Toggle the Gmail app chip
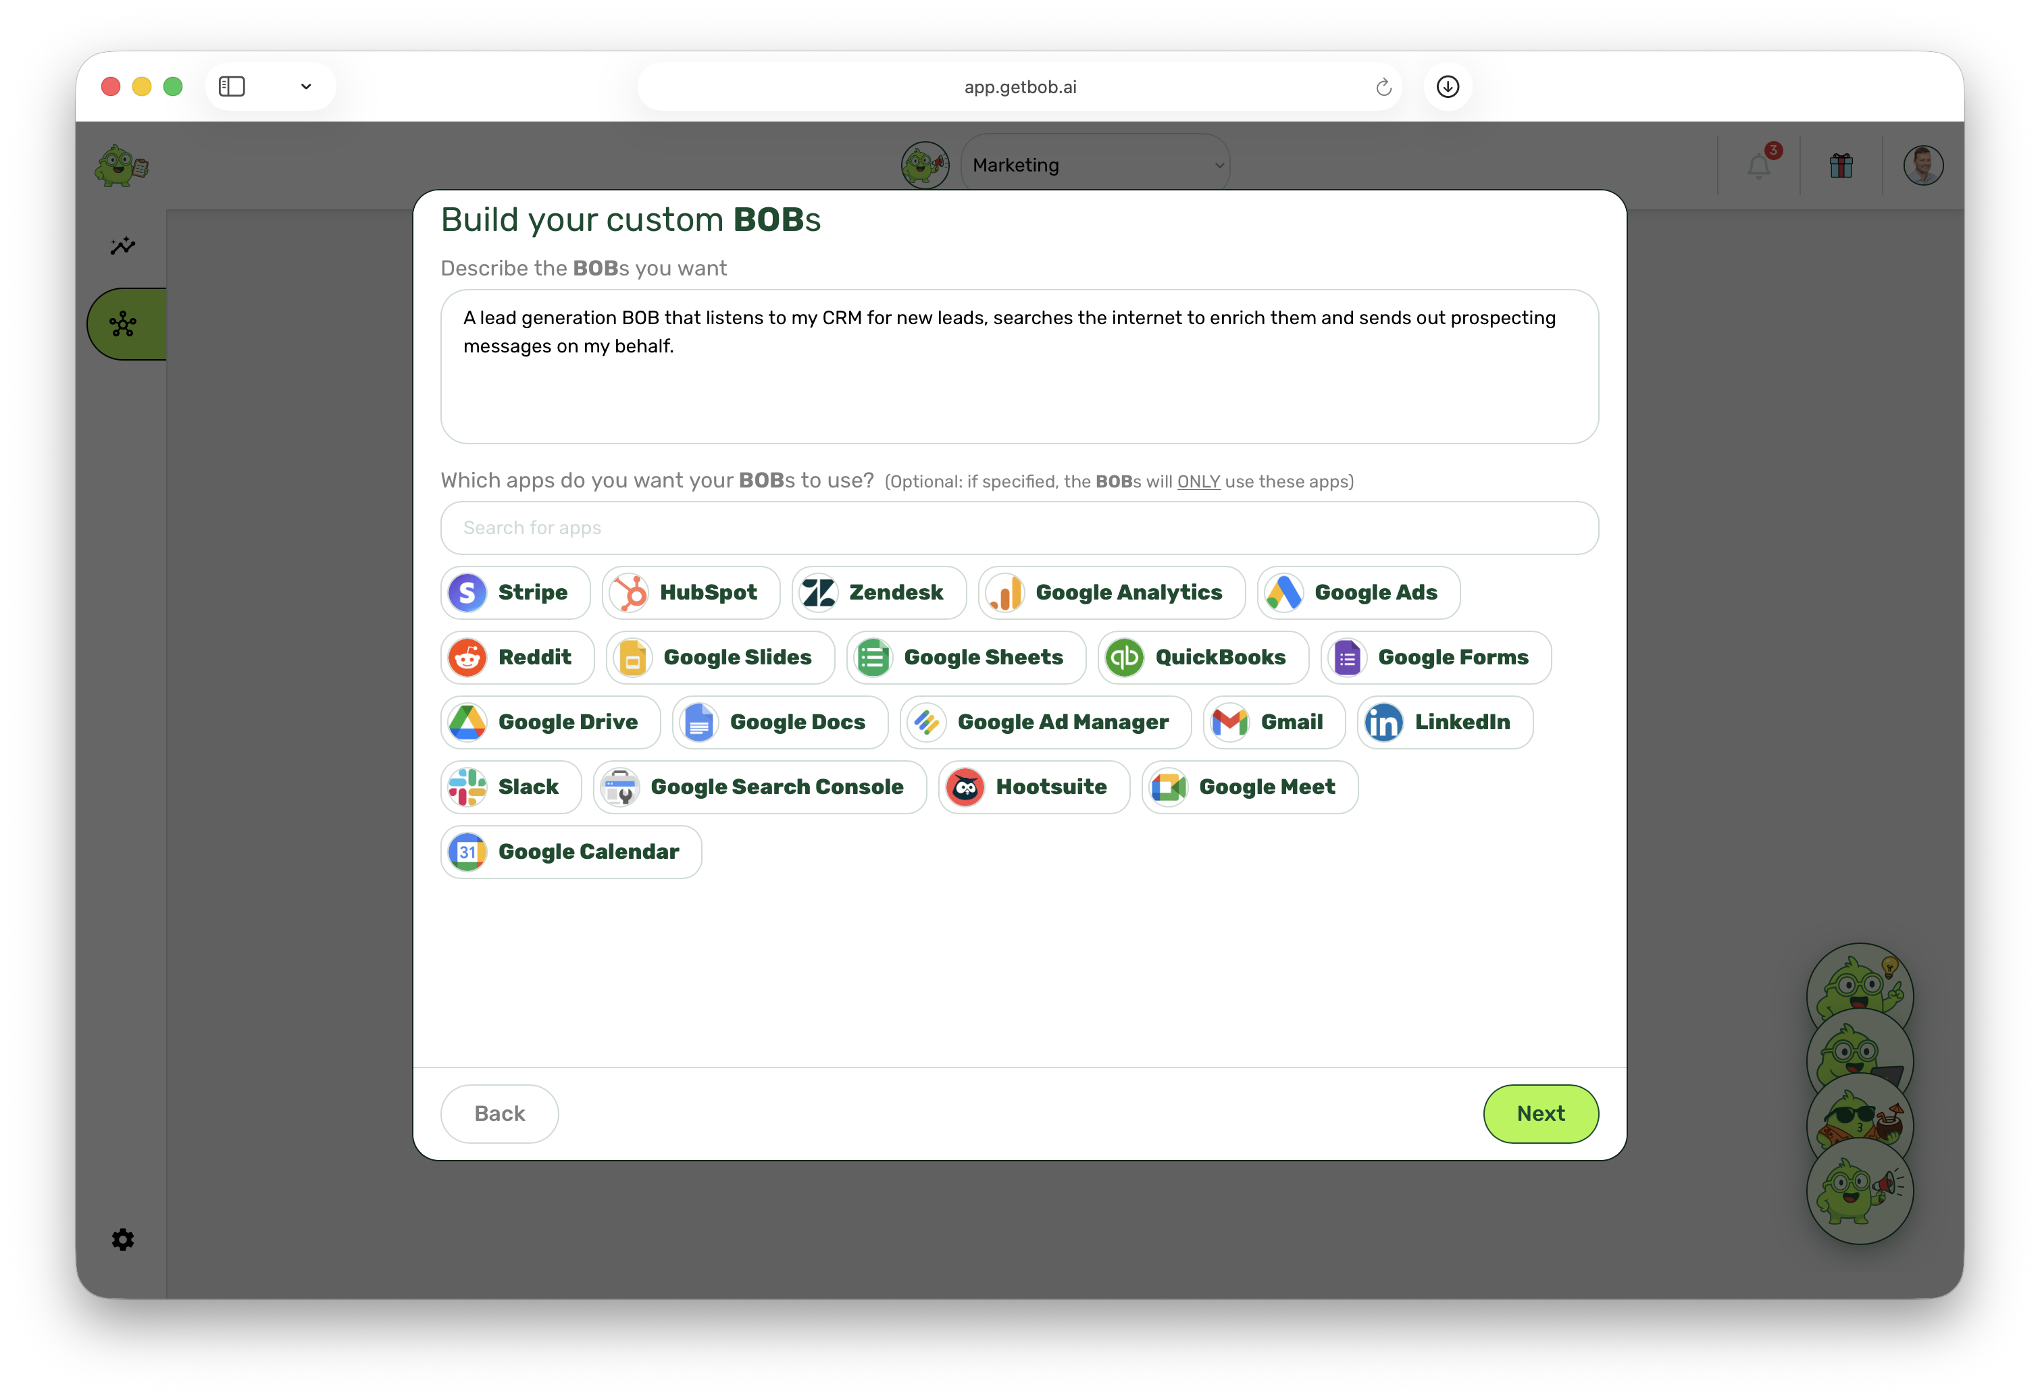 (x=1274, y=722)
